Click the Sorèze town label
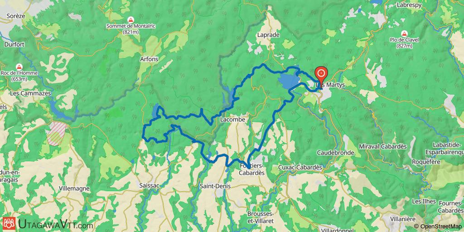This screenshot has height=232, width=464. pos(15,16)
